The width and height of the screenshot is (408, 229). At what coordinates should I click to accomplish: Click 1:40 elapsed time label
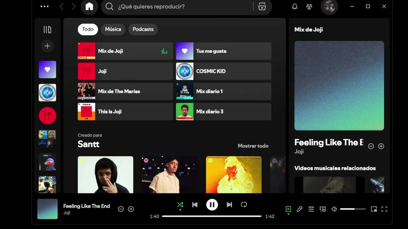click(x=155, y=216)
